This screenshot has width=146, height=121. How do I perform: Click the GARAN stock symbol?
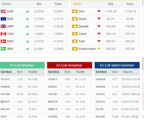(x=100, y=79)
